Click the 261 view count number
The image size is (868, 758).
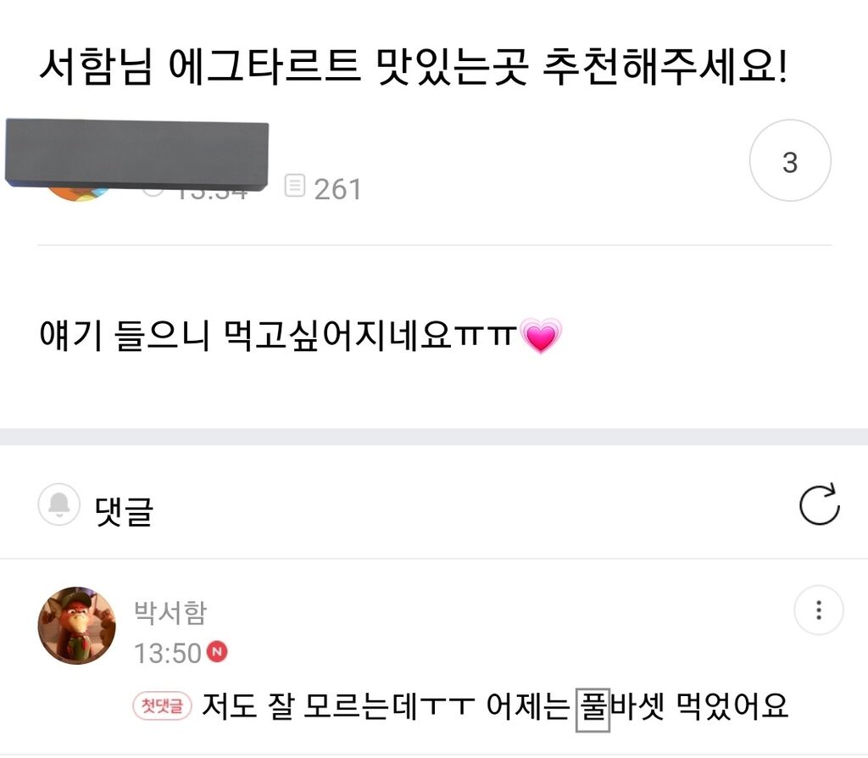coord(337,189)
